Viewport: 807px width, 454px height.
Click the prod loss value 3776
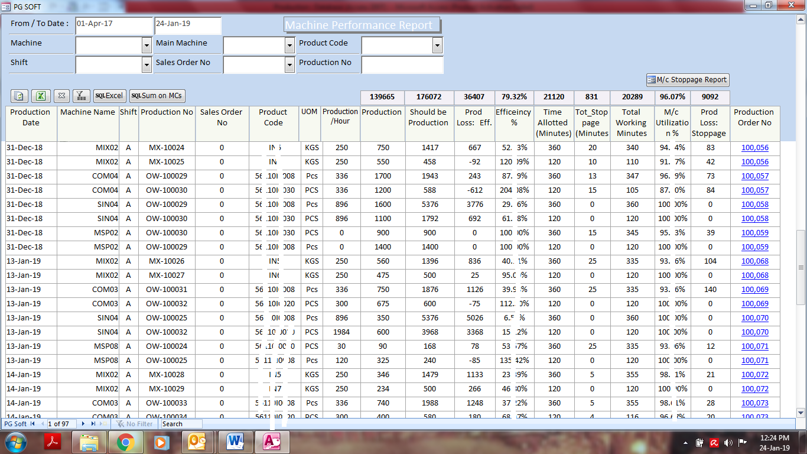coord(474,205)
